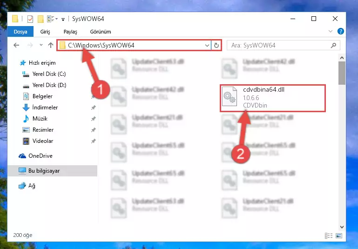Open Videolar folder in sidebar
This screenshot has height=249, width=358.
click(43, 141)
